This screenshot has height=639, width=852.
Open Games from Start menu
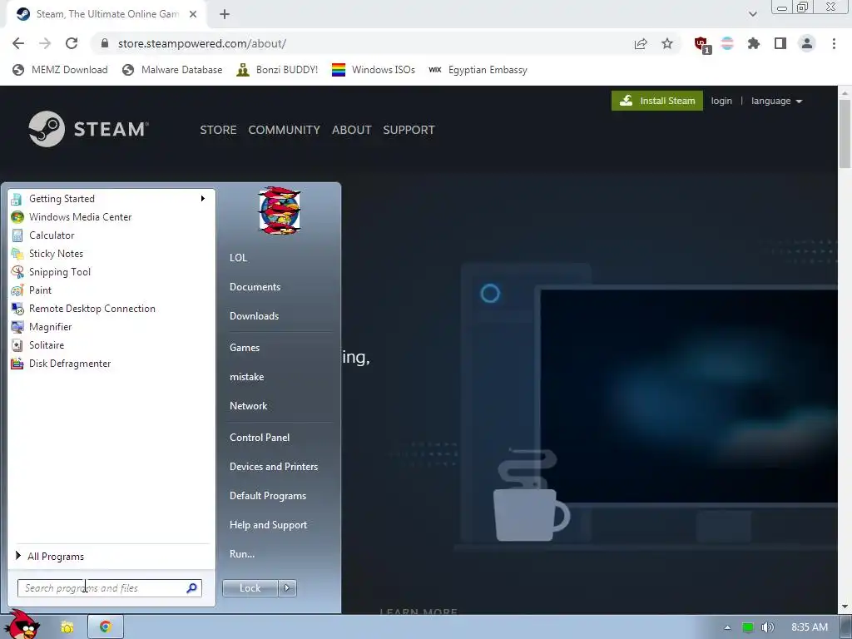pyautogui.click(x=245, y=348)
